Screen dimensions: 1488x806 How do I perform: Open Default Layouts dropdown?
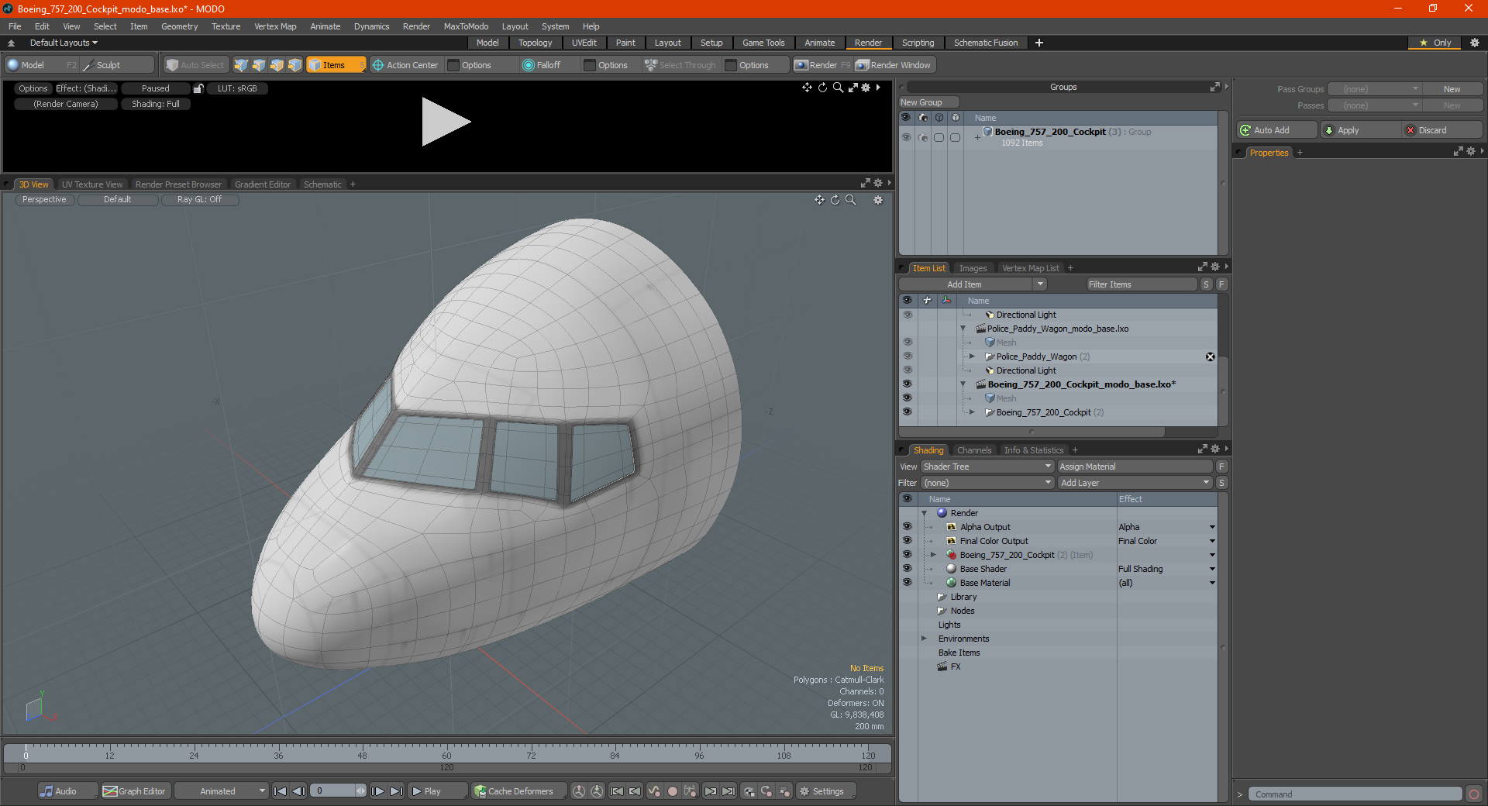pos(64,43)
